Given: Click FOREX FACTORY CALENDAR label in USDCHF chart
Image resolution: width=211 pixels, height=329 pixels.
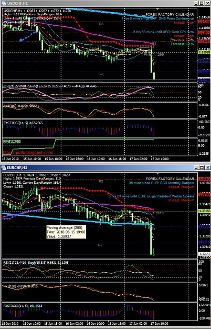Looking at the screenshot, I should (x=170, y=15).
